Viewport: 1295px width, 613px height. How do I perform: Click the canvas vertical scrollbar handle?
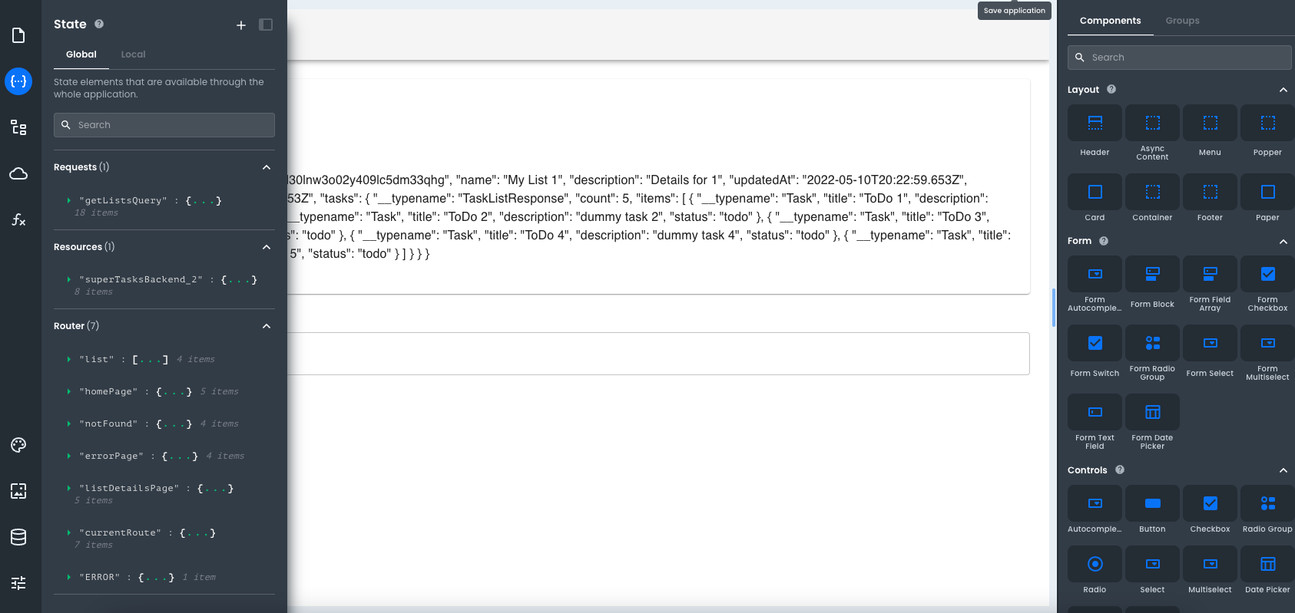coord(1053,308)
